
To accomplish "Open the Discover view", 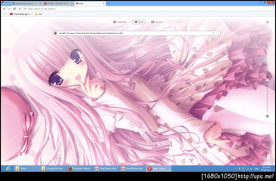I will pyautogui.click(x=157, y=22).
